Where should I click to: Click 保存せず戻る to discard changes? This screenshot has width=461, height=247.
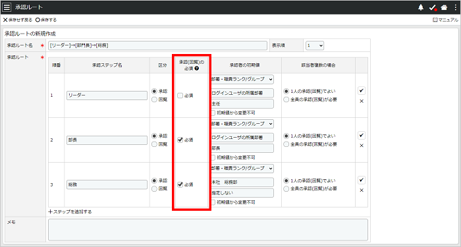coord(18,20)
